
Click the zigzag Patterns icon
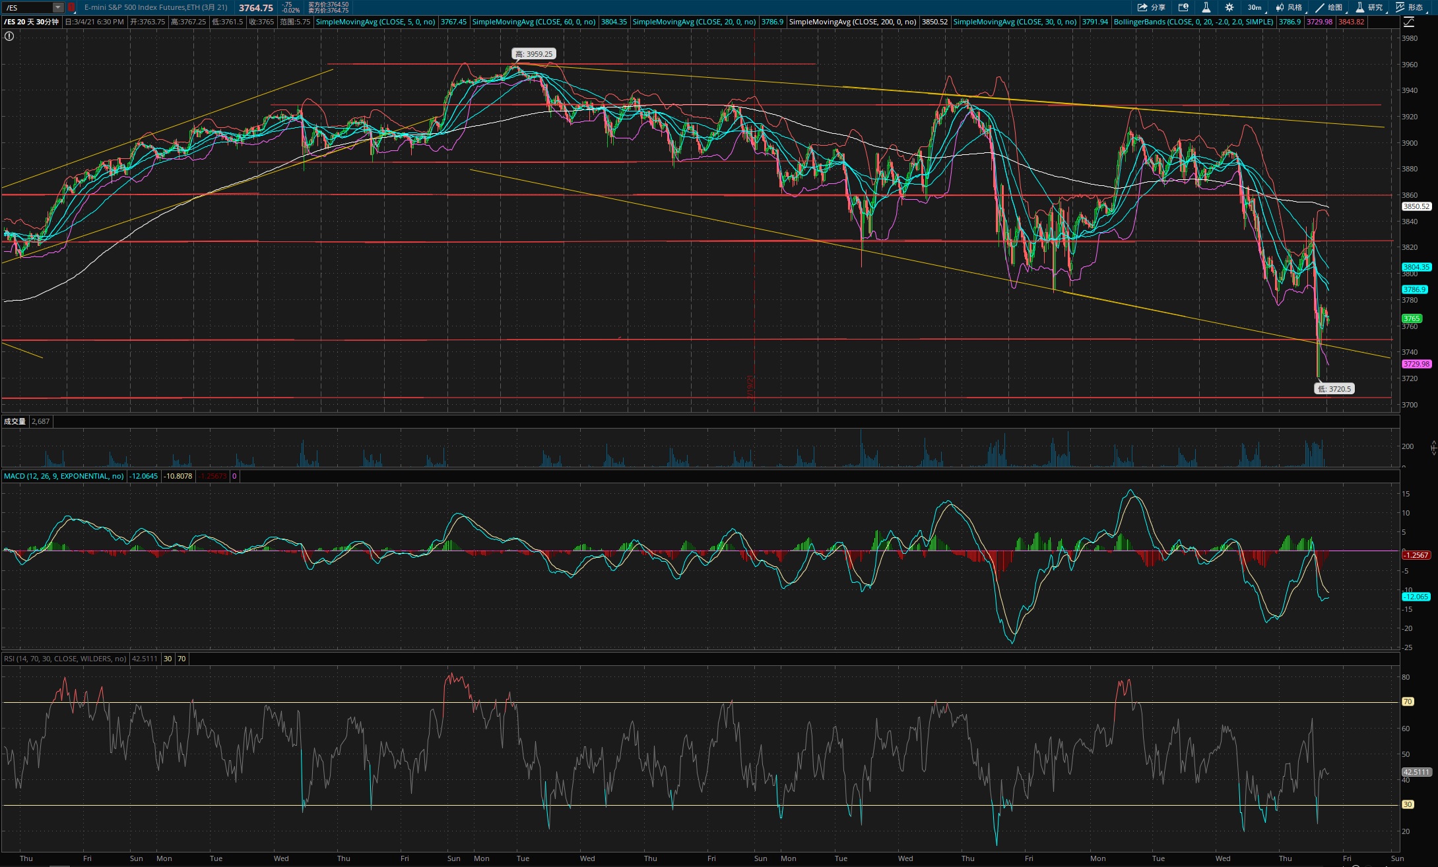(1400, 7)
